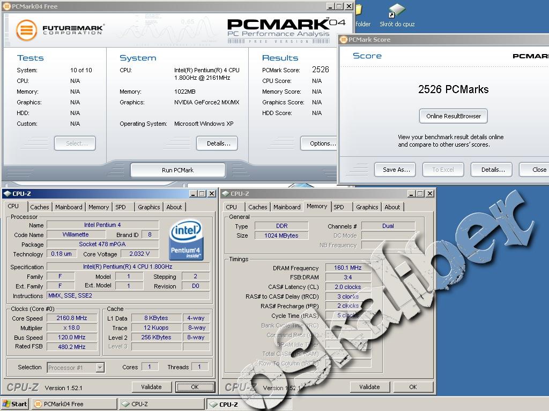Click the Memory CPU-Z window title icon
The height and width of the screenshot is (411, 549).
tap(226, 194)
